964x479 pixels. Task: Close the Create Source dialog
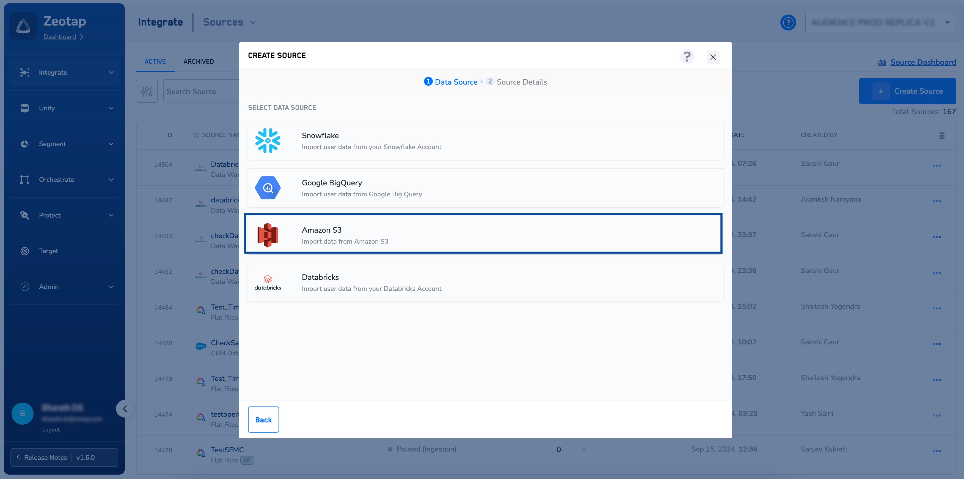click(x=713, y=57)
